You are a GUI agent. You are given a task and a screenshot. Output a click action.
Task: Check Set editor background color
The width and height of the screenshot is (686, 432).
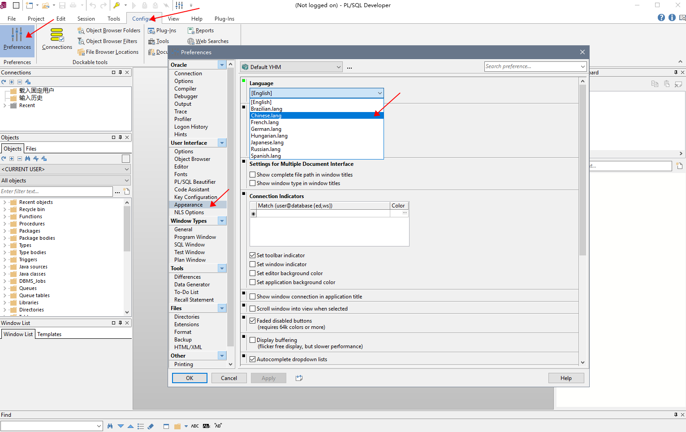[x=253, y=273]
